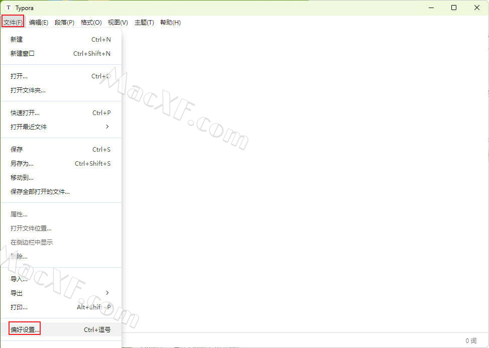The image size is (489, 348).
Task: Select 快速打开... entry
Action: [x=61, y=113]
